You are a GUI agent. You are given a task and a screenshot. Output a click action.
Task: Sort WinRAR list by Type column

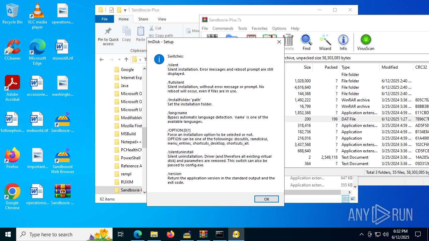(x=359, y=67)
